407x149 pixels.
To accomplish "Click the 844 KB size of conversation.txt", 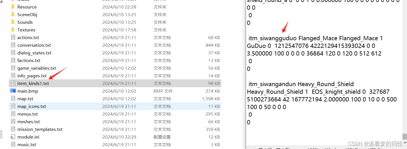I will [213, 45].
